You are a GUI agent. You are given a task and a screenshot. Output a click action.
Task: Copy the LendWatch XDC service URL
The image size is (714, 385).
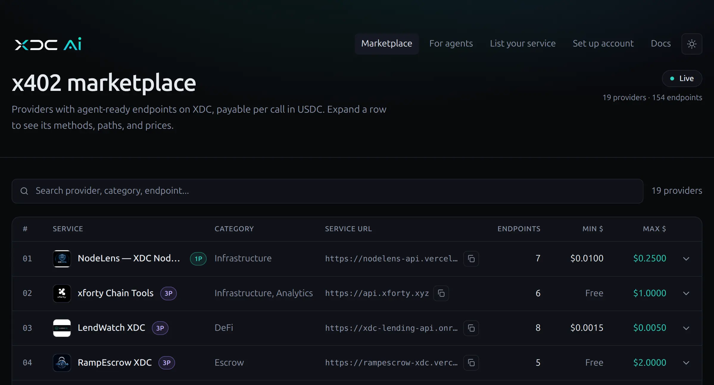(471, 328)
